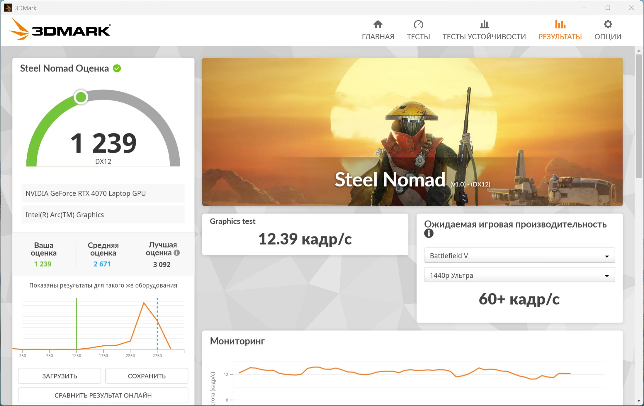Click the 3DMark logo
644x406 pixels.
(x=60, y=30)
